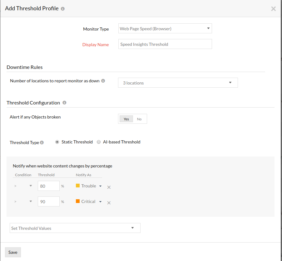
Task: Expand the 3 locations dropdown
Action: (x=178, y=83)
